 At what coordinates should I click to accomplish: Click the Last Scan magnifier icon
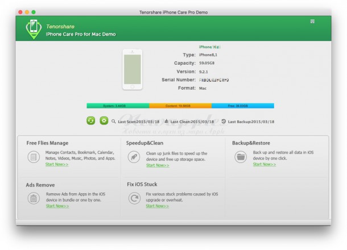(114, 122)
